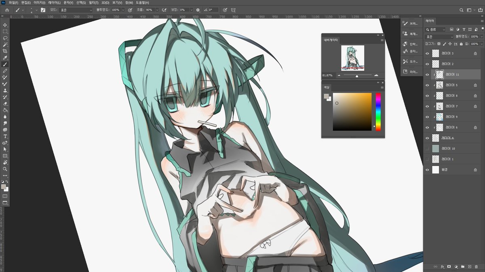The width and height of the screenshot is (485, 272).
Task: Hide 레이어 6 visibility eye
Action: click(x=427, y=127)
